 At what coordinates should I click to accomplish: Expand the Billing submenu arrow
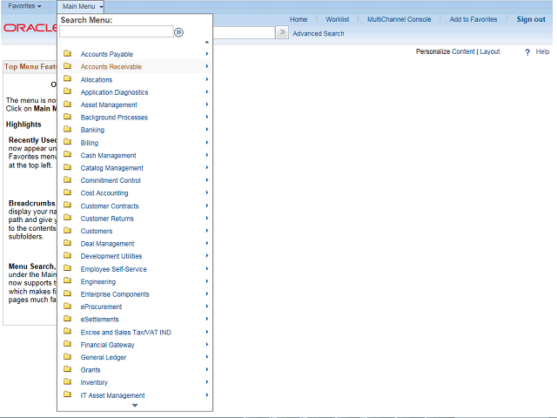207,143
